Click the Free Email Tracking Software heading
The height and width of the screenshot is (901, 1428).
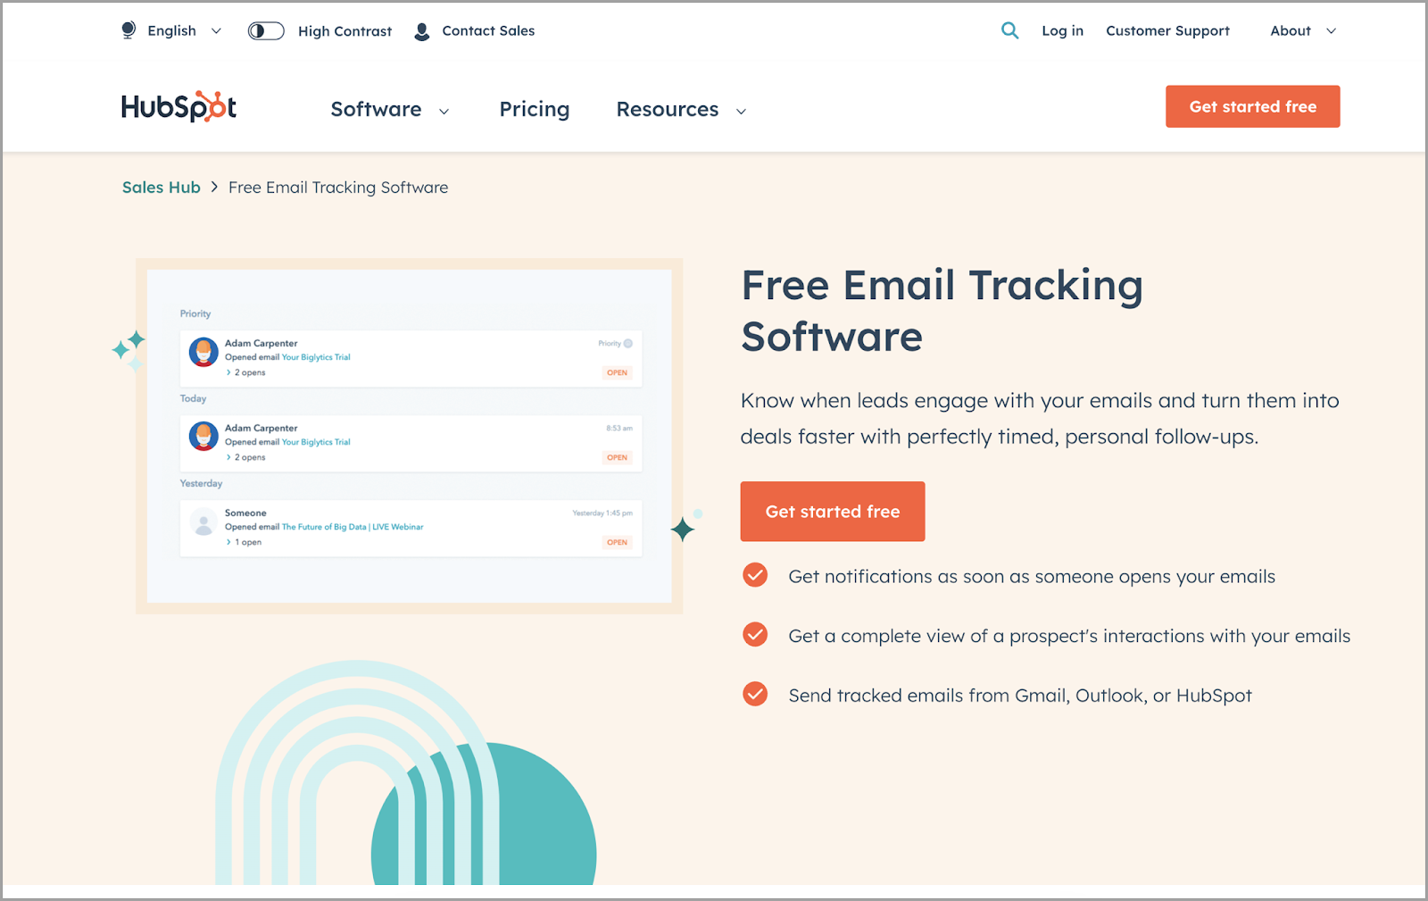coord(942,311)
